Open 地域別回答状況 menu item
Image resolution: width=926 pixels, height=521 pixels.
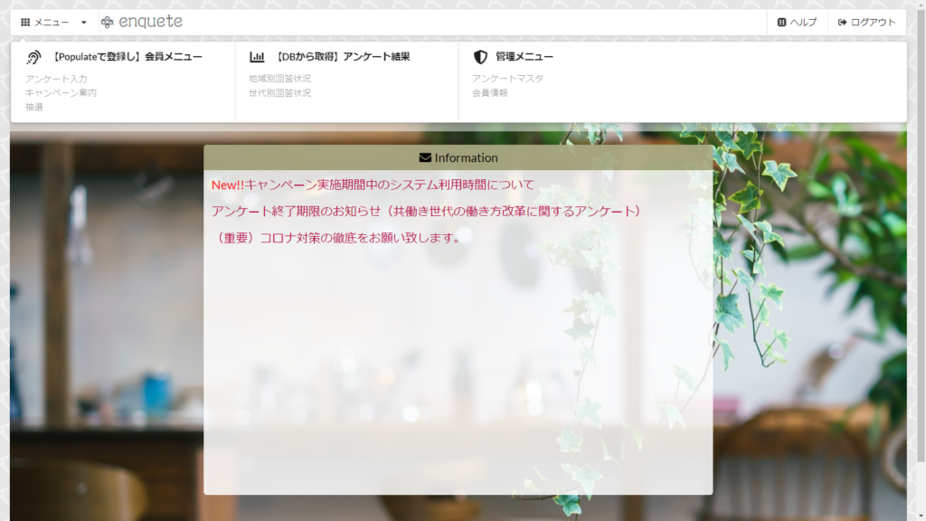[x=280, y=79]
